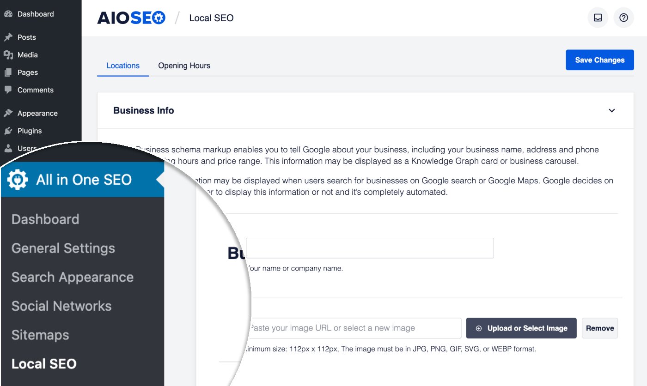Open the help question mark icon
This screenshot has width=647, height=386.
click(x=623, y=18)
